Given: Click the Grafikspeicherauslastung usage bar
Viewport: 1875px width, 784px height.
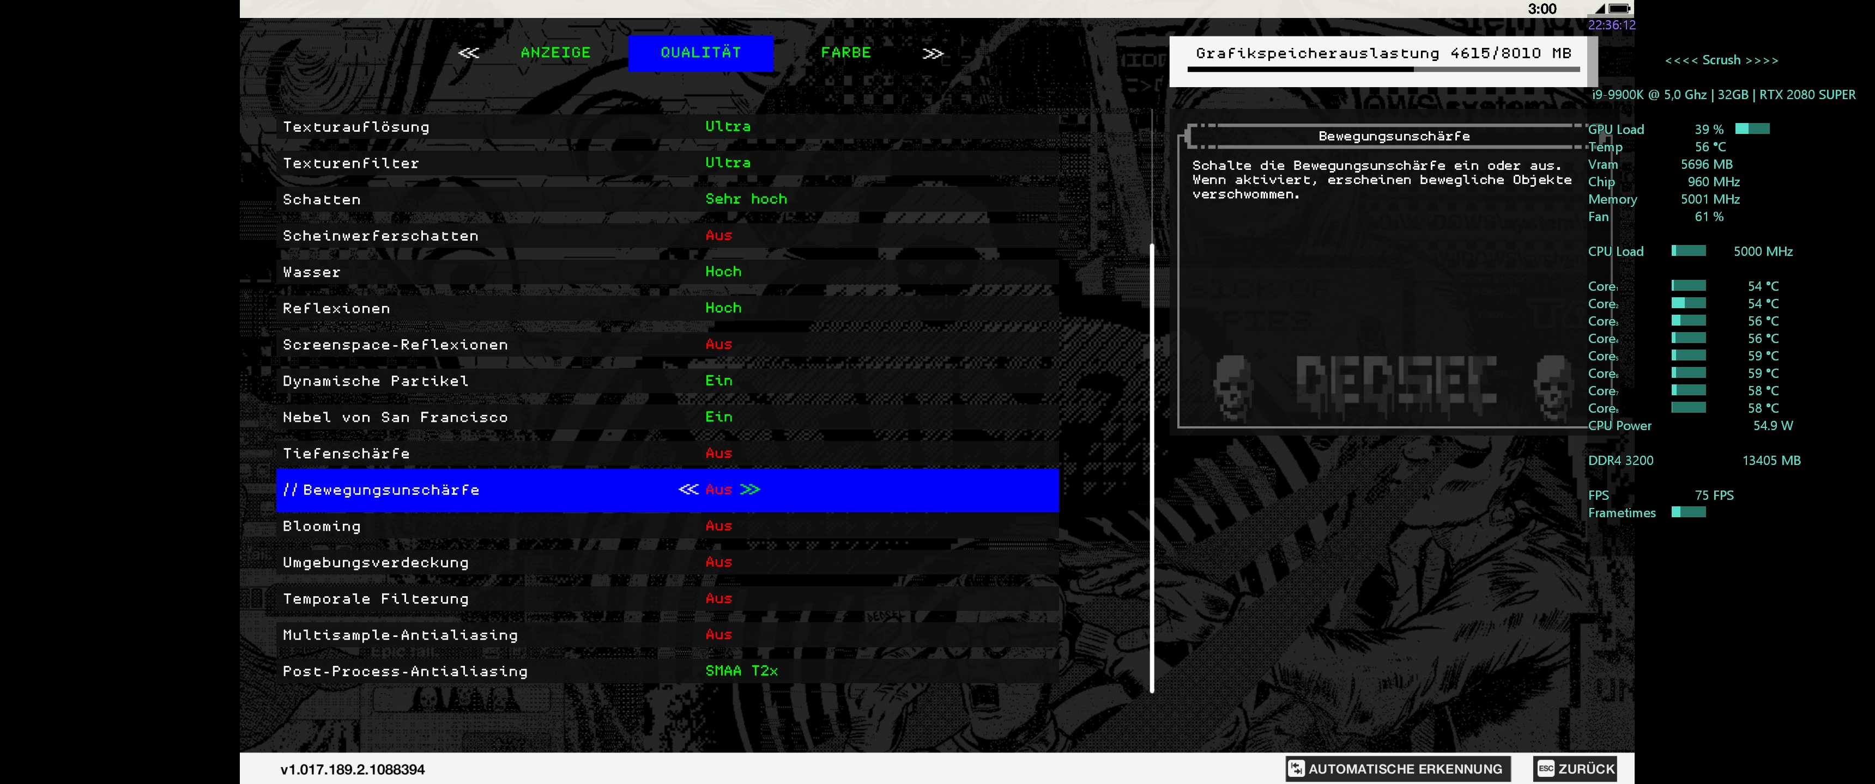Looking at the screenshot, I should (1382, 70).
